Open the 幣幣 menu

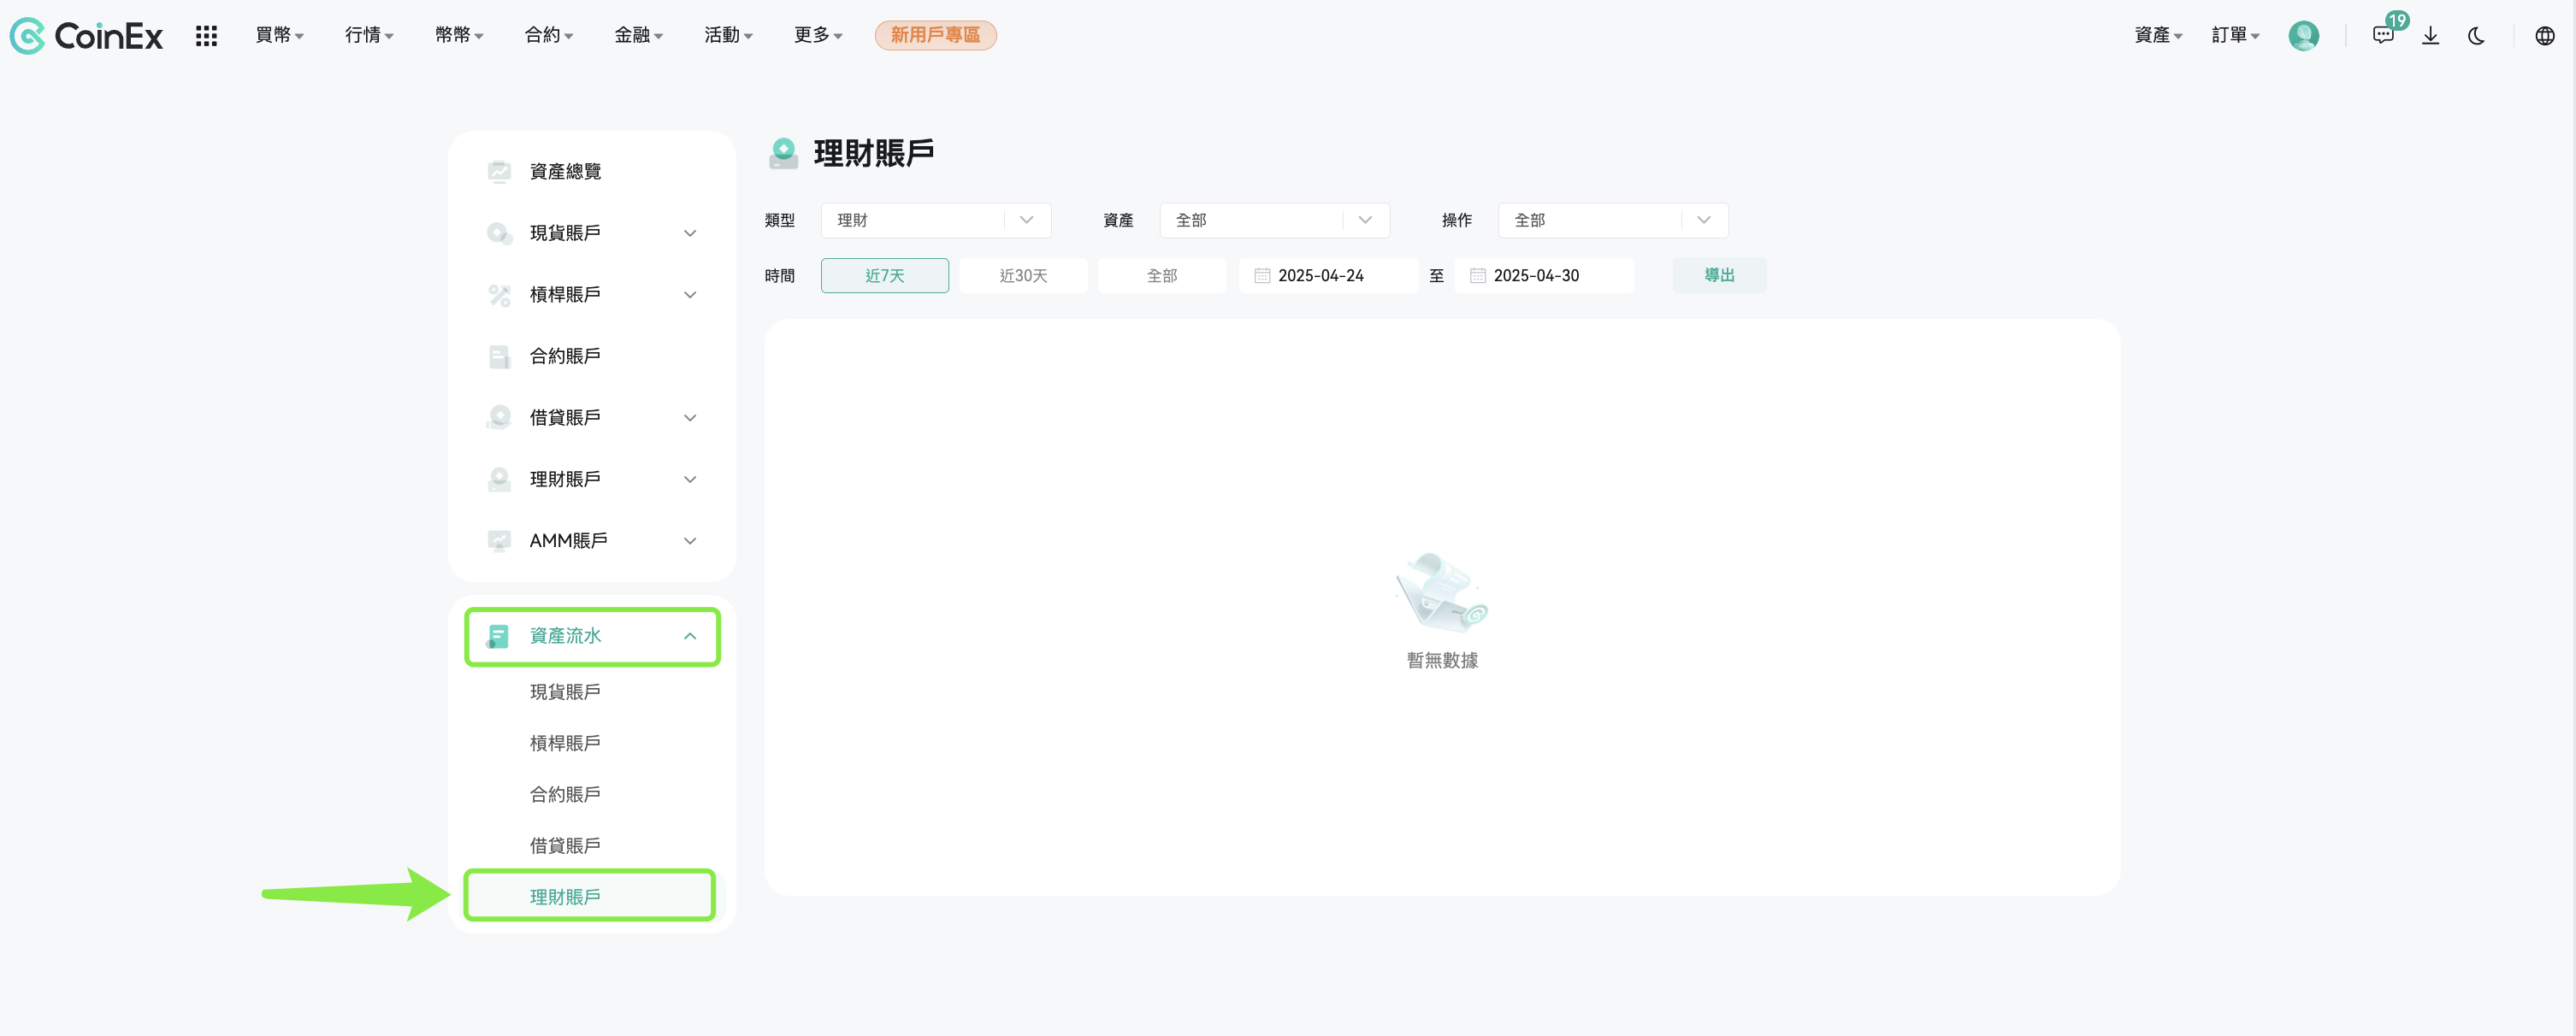pyautogui.click(x=459, y=36)
